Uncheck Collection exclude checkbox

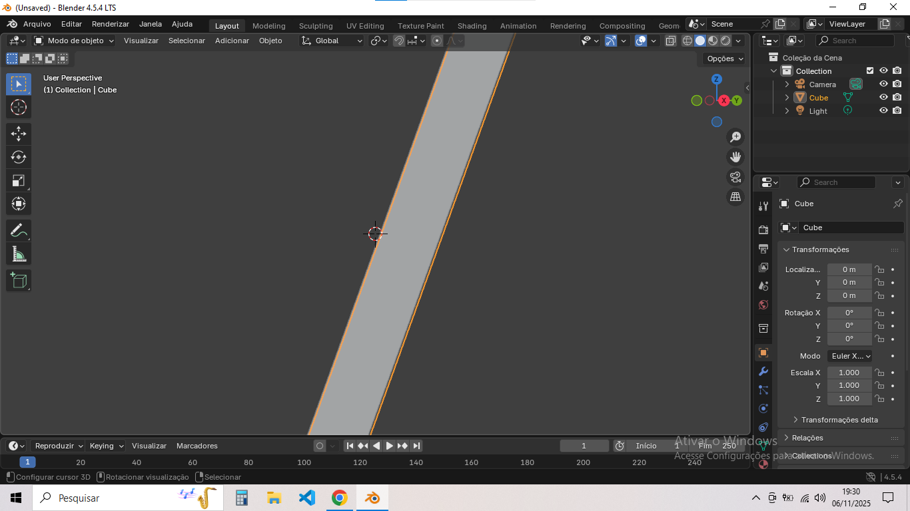[x=869, y=71]
